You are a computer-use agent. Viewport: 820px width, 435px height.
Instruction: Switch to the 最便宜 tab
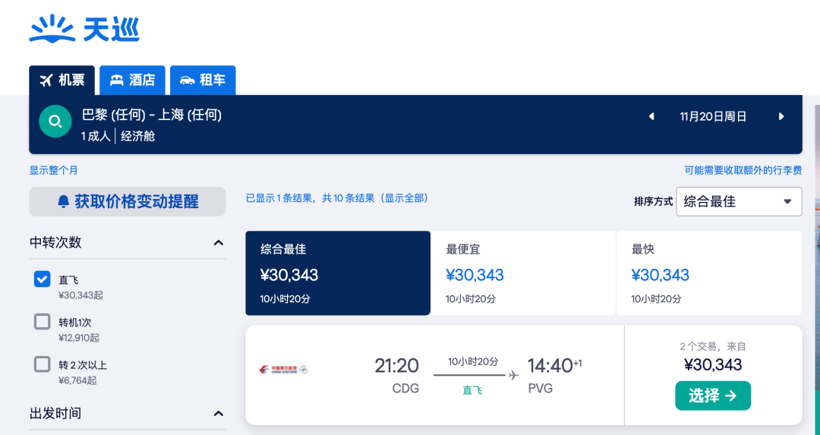[523, 273]
